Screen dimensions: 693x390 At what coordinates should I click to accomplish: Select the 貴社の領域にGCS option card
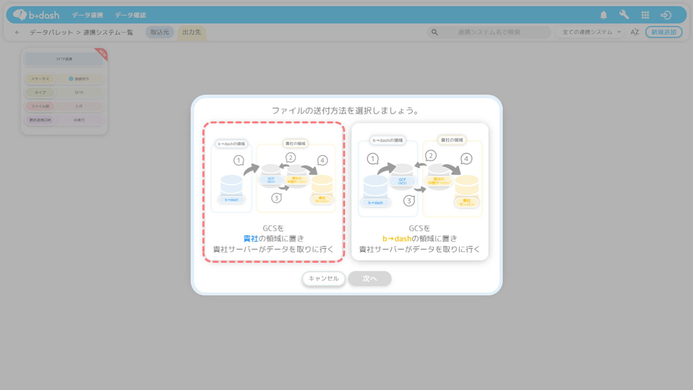(x=274, y=192)
